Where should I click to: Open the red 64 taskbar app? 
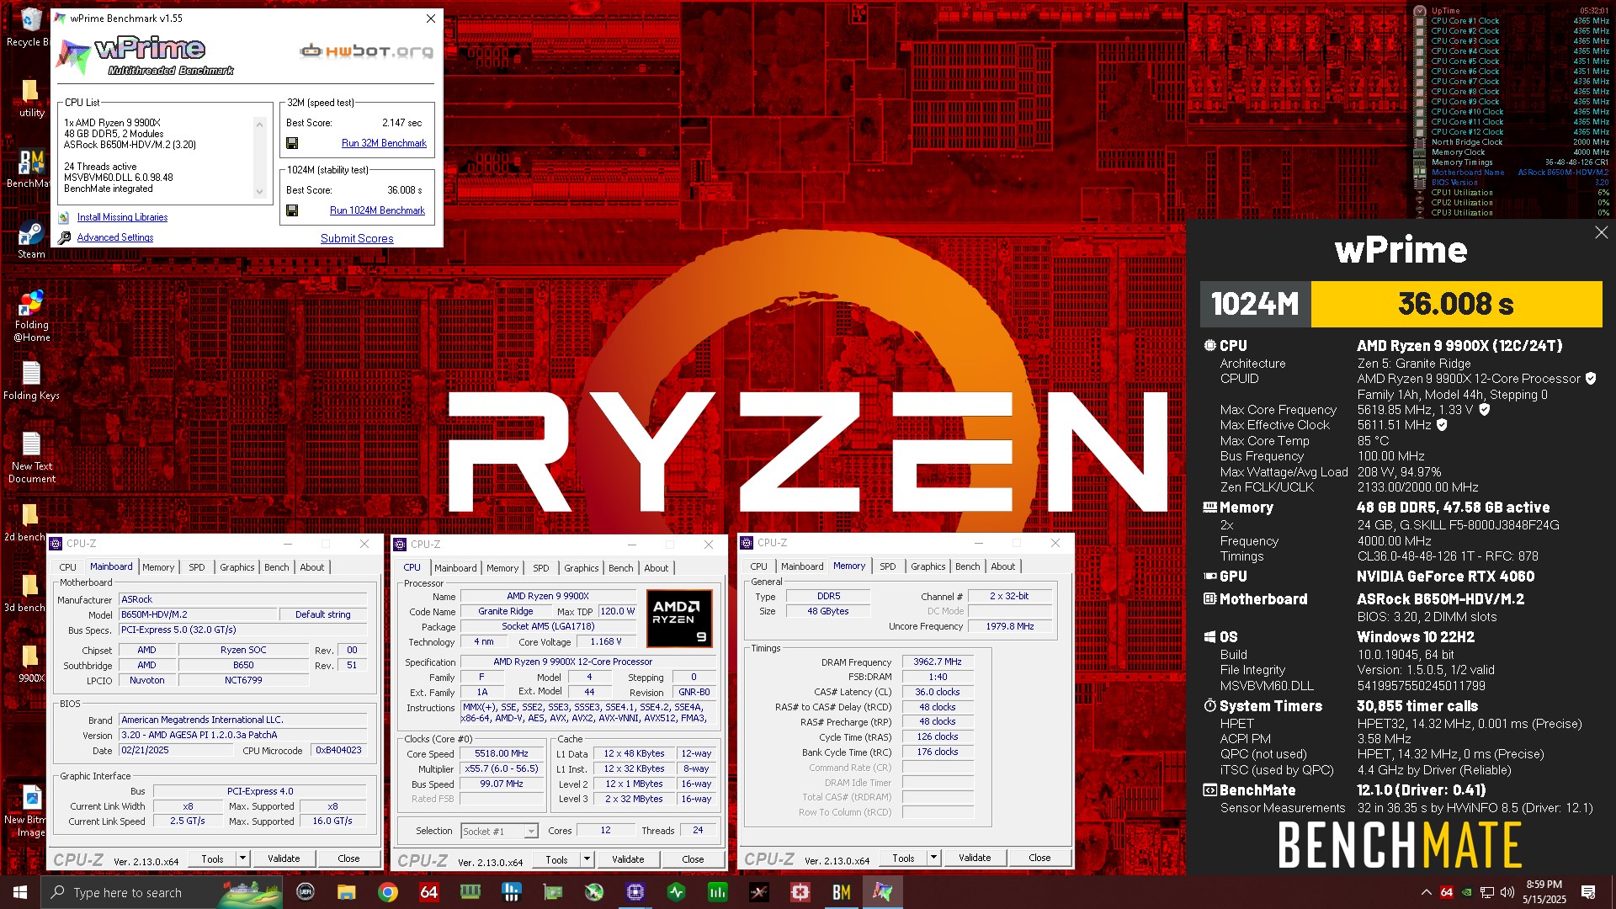pos(428,892)
